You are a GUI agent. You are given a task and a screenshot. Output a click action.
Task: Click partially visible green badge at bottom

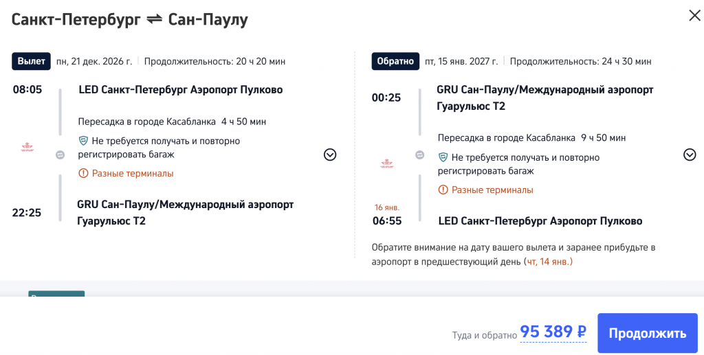(x=56, y=294)
